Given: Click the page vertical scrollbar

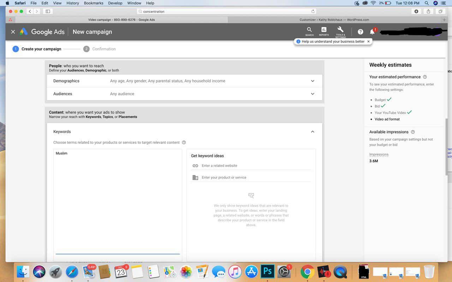Looking at the screenshot, I should (446, 146).
